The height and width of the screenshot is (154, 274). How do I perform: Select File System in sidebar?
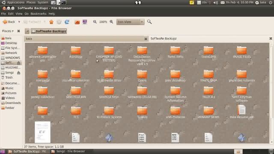point(11,48)
